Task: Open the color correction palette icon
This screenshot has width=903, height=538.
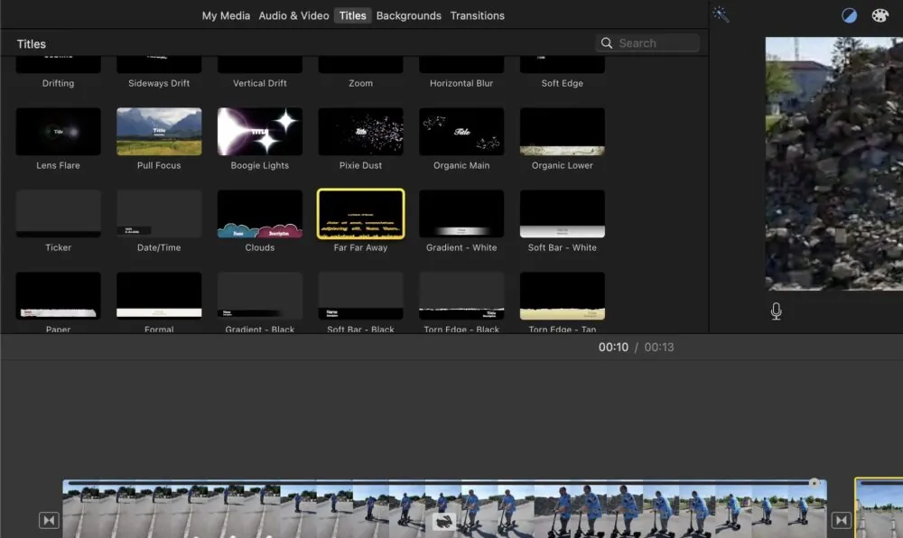Action: point(880,15)
